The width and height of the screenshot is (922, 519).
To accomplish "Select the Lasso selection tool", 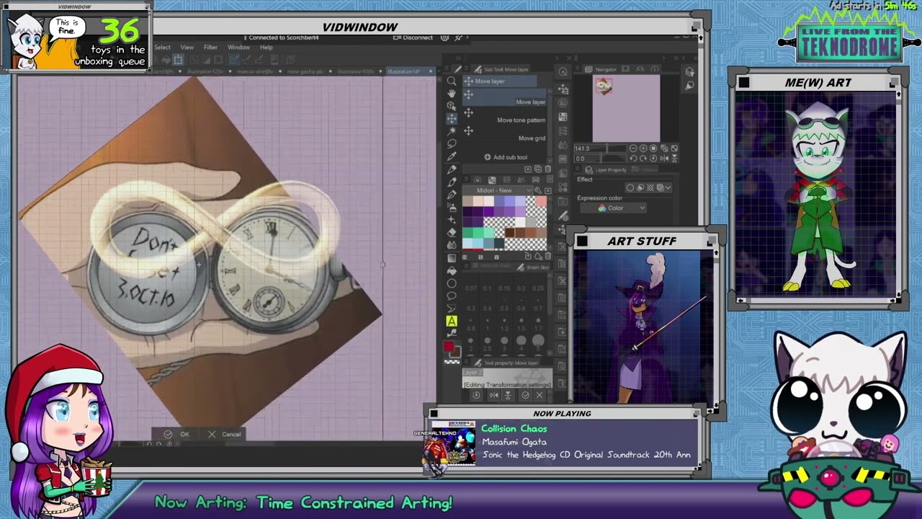I will (x=452, y=143).
